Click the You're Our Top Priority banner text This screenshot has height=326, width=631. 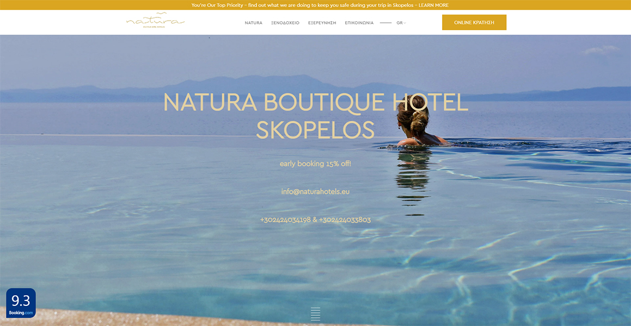coord(217,5)
